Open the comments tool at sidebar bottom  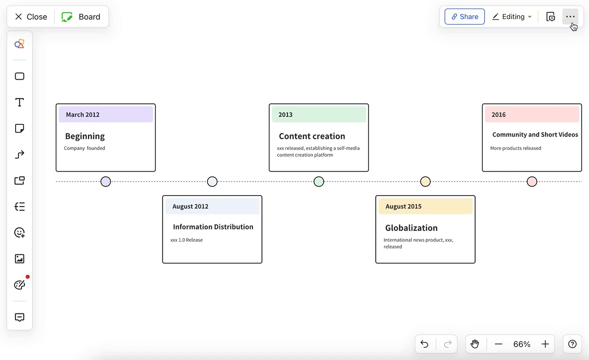click(19, 317)
